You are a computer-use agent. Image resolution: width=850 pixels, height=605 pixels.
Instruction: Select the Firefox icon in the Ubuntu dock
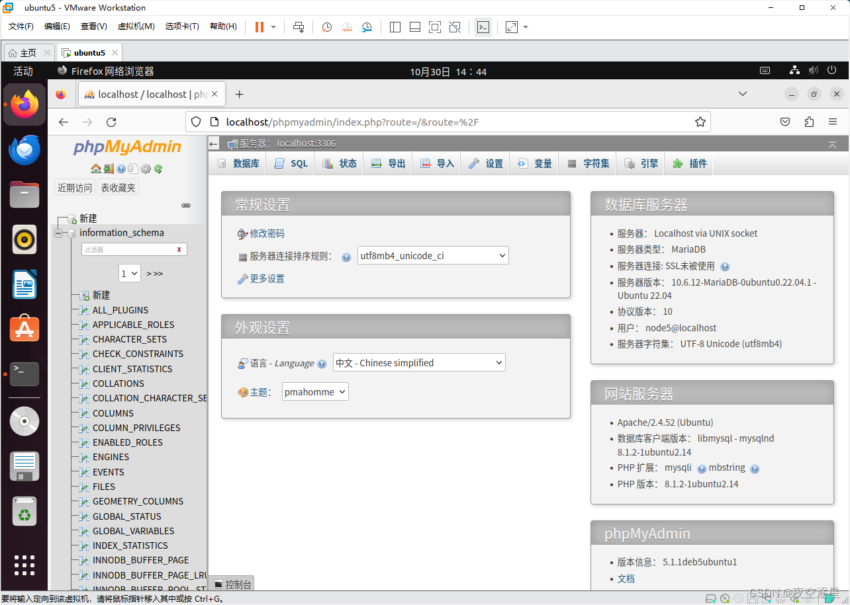click(x=24, y=104)
